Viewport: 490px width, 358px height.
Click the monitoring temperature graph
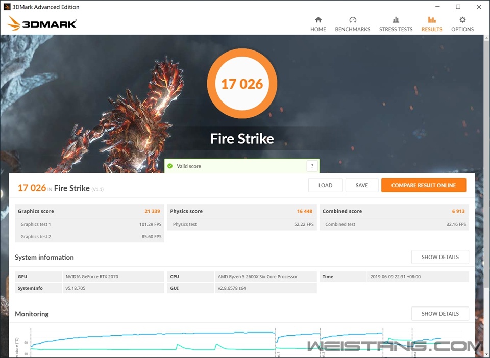tap(153, 341)
